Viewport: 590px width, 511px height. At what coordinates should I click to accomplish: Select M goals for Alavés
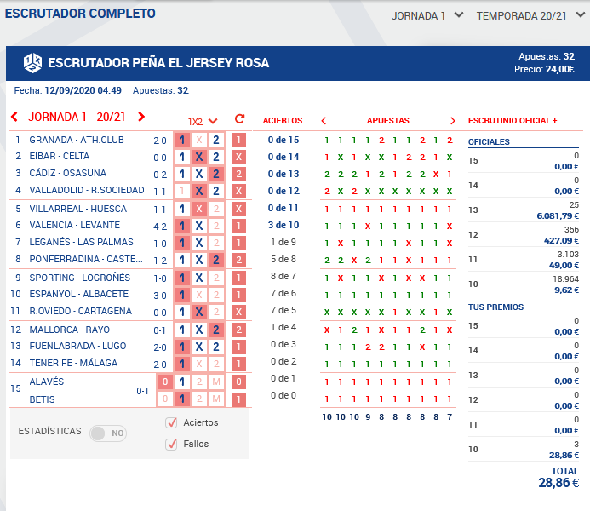point(216,382)
